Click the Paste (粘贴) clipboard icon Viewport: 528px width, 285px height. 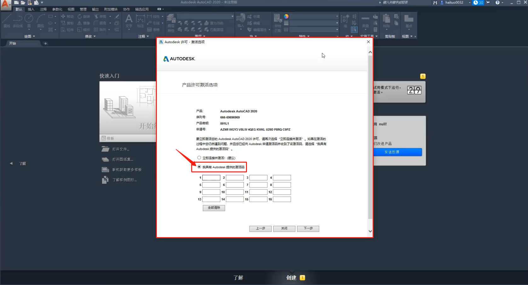[x=387, y=21]
